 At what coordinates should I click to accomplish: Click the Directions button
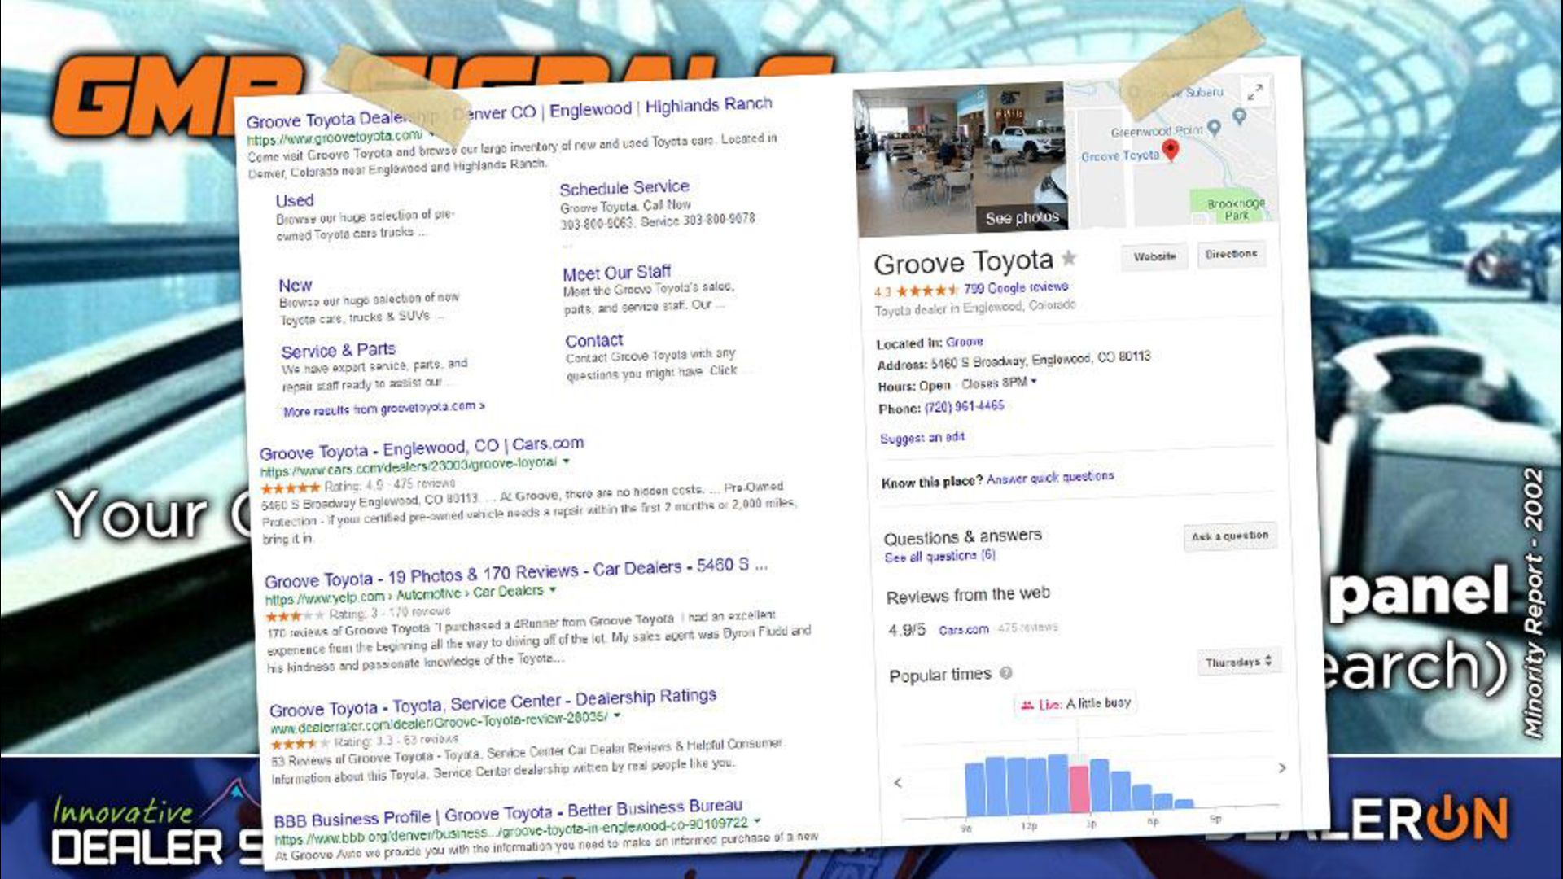(1231, 254)
